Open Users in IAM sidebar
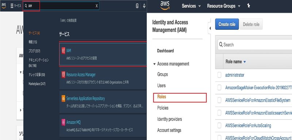The image size is (292, 140). pos(161,86)
